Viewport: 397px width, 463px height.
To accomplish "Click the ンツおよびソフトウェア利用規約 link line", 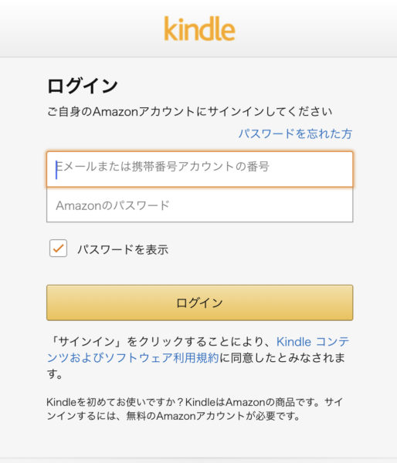I will point(133,357).
